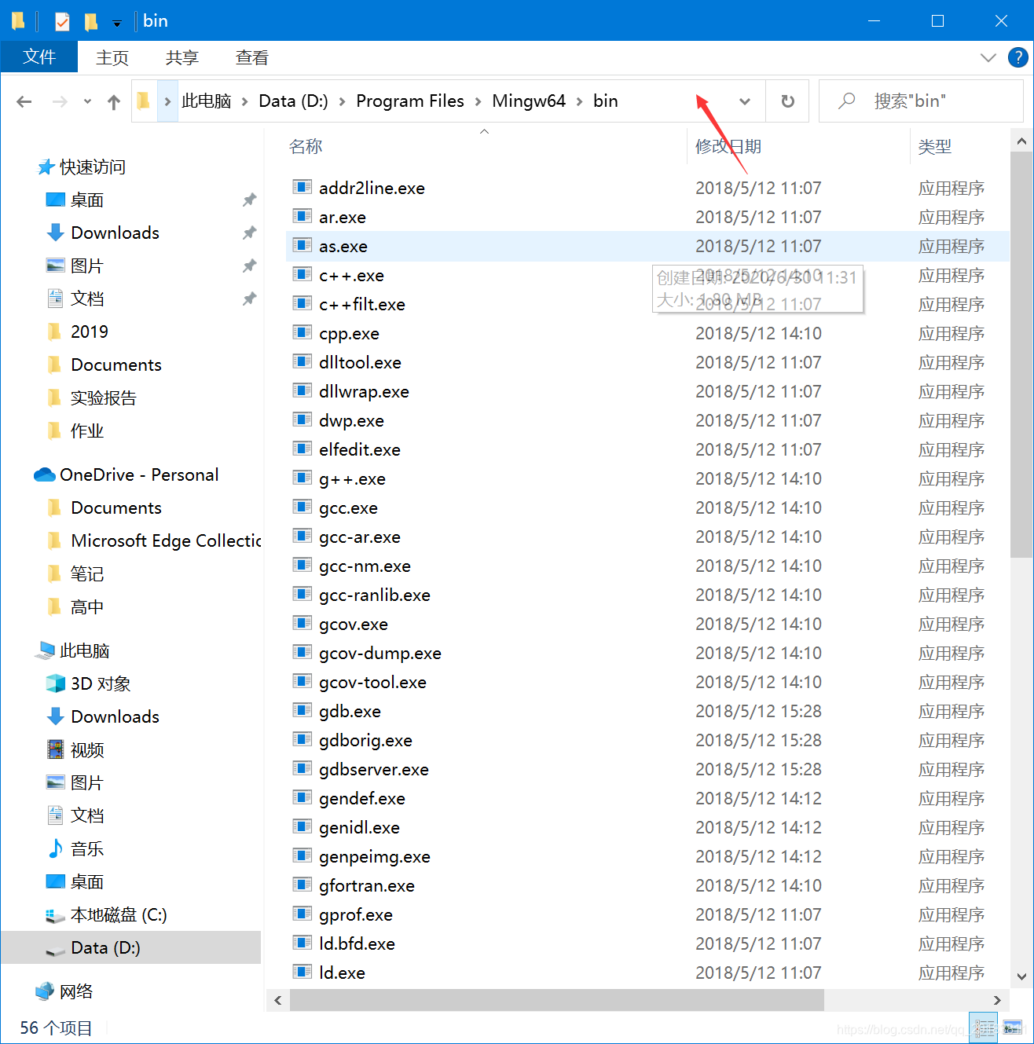This screenshot has width=1034, height=1044.
Task: Click the g++.exe file icon
Action: (302, 478)
